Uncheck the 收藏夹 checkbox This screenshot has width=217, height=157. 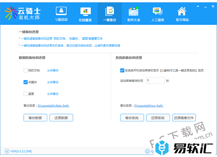pyautogui.click(x=25, y=82)
